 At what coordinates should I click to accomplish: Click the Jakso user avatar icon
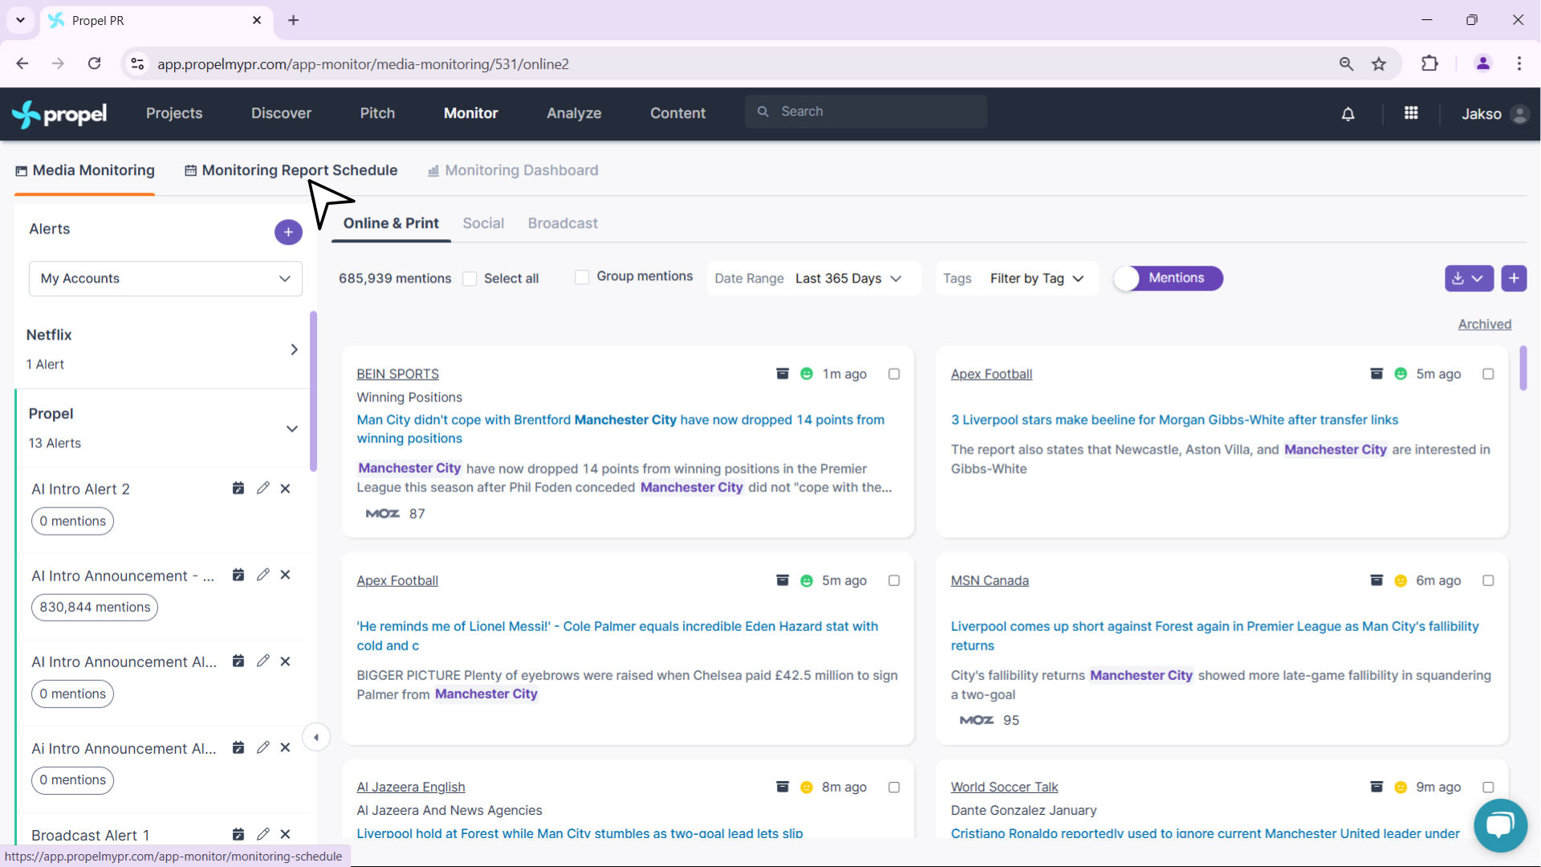tap(1519, 114)
